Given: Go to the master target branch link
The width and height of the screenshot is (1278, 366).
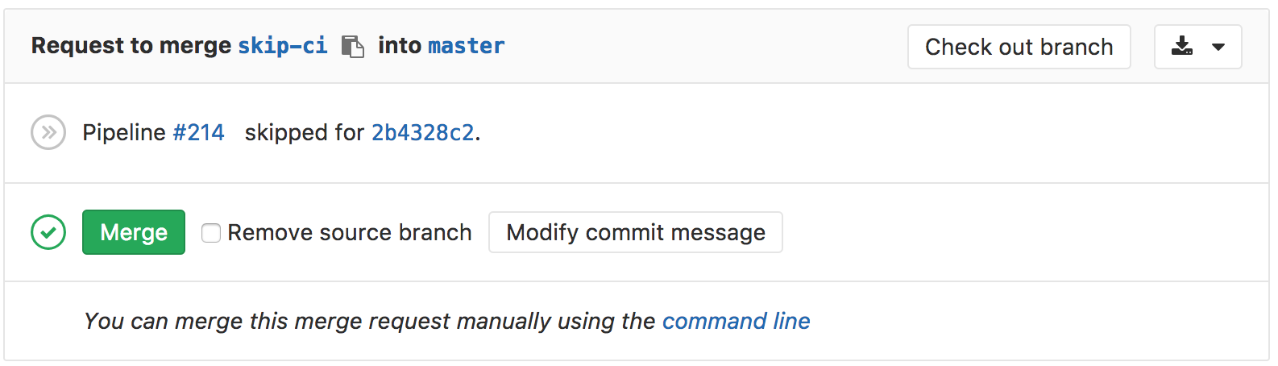Looking at the screenshot, I should [466, 46].
